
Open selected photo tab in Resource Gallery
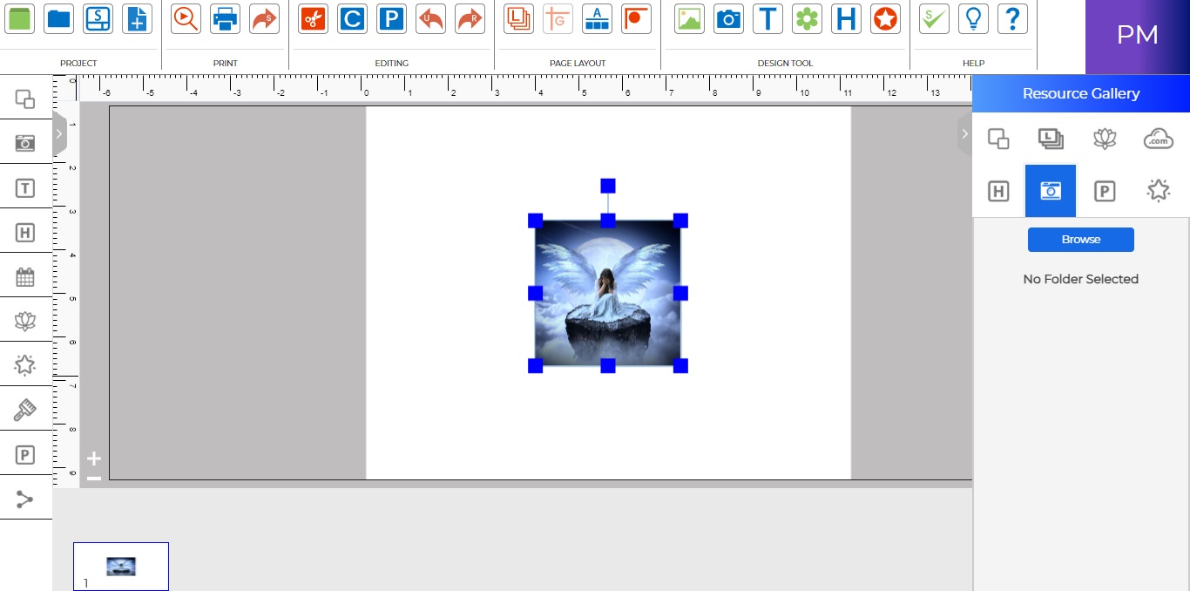click(x=1051, y=191)
